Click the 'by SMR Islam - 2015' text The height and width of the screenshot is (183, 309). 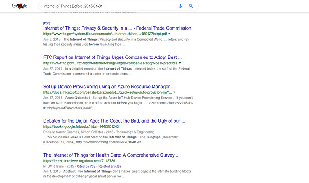(x=59, y=166)
